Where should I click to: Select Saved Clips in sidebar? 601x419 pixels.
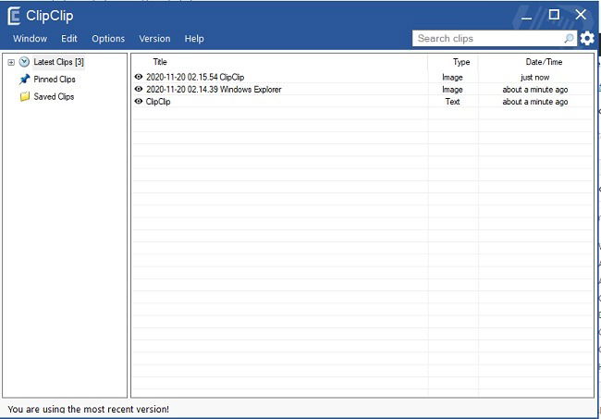tap(54, 96)
